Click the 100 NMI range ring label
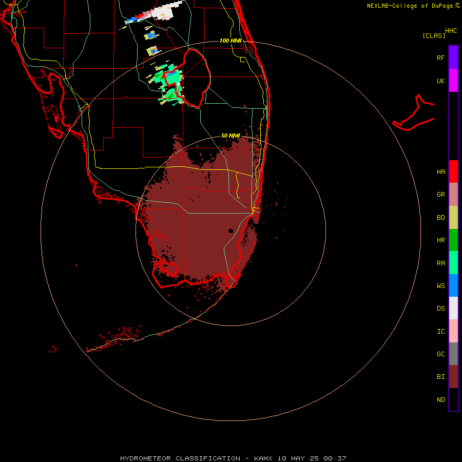 pyautogui.click(x=230, y=41)
